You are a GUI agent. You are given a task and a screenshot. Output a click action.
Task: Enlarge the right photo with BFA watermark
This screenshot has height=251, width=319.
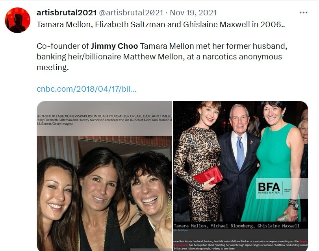tap(240, 176)
